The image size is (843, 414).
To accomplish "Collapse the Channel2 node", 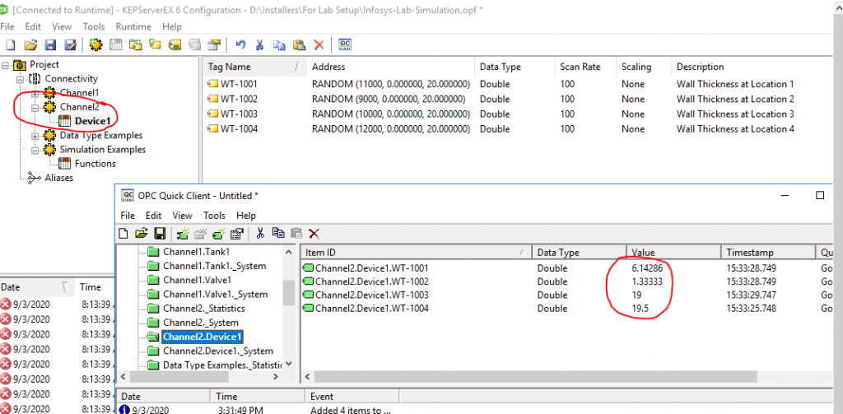I will (x=35, y=108).
